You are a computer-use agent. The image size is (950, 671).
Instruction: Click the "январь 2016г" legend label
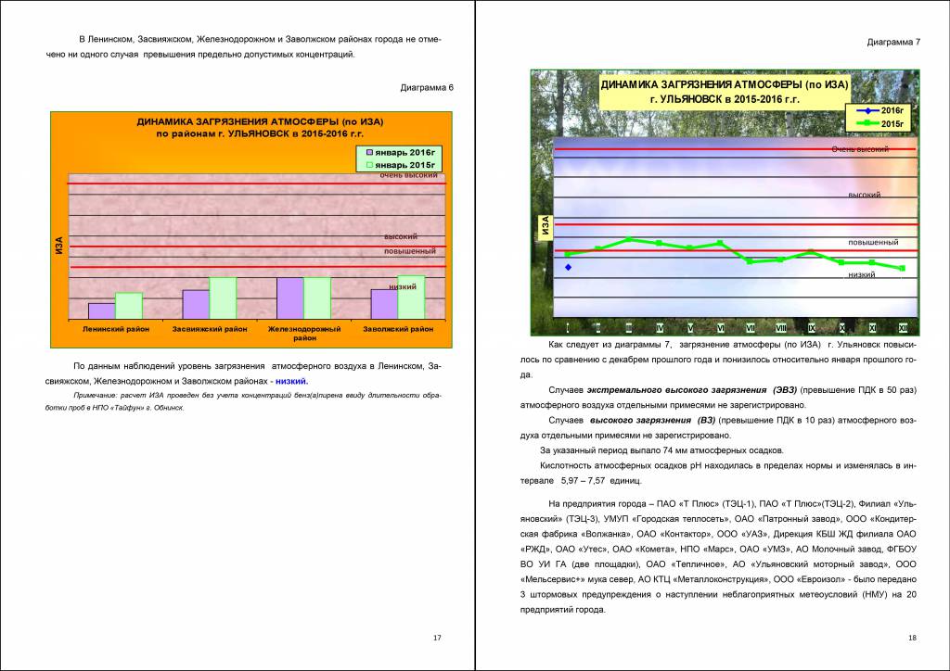click(404, 153)
